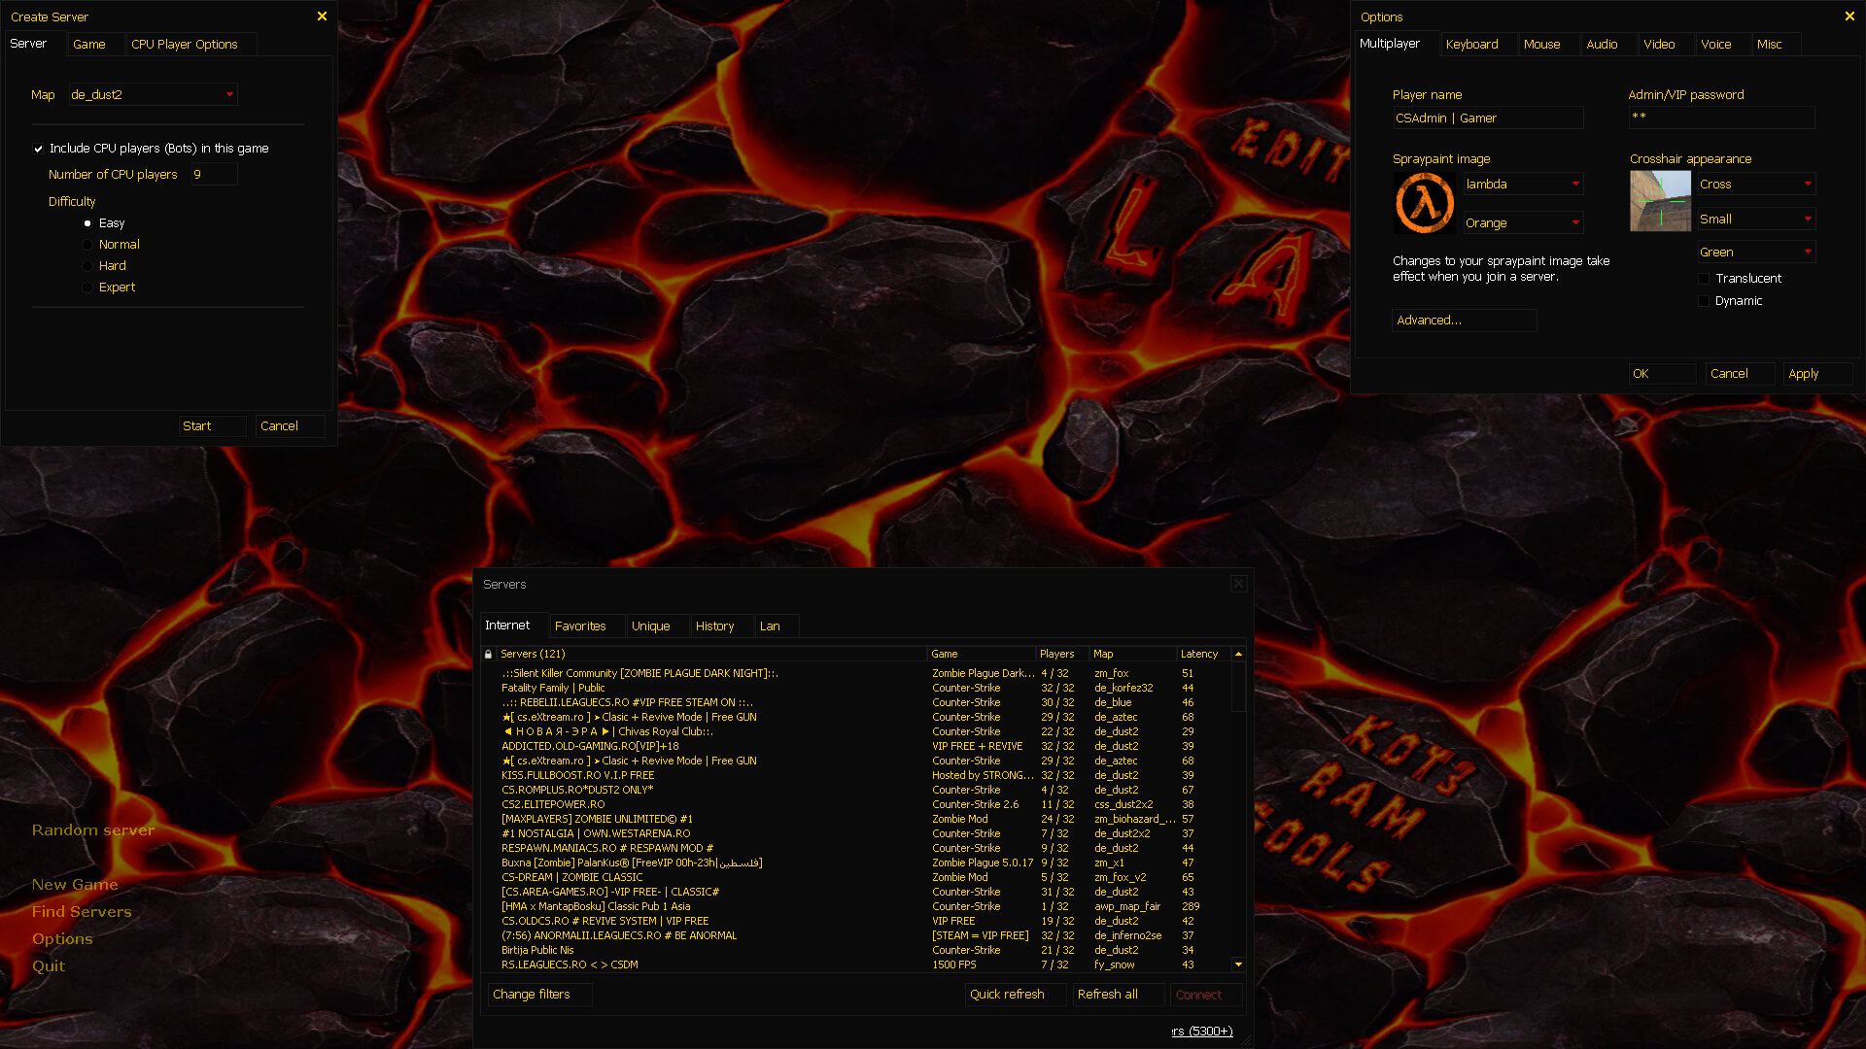Apply the Options changes
Viewport: 1866px width, 1049px height.
pos(1817,374)
